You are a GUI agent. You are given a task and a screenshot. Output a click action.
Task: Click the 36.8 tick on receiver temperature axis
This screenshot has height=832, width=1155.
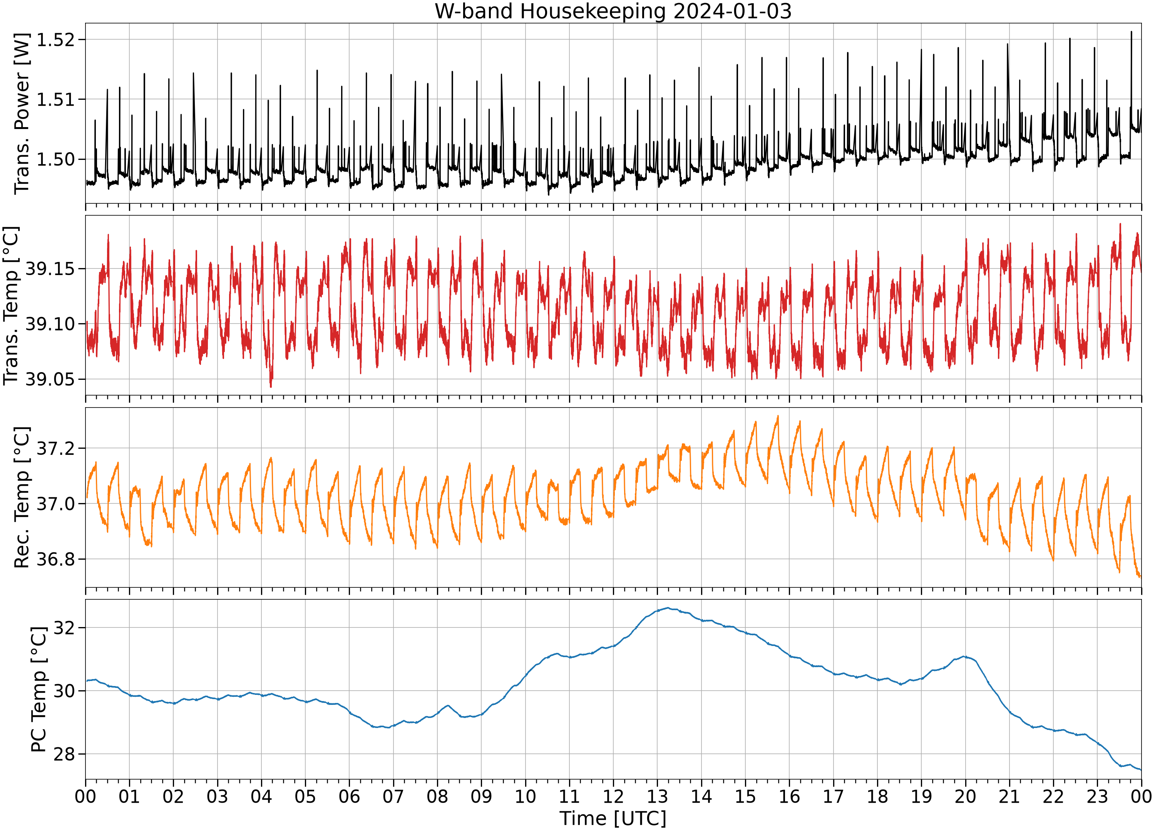click(55, 559)
